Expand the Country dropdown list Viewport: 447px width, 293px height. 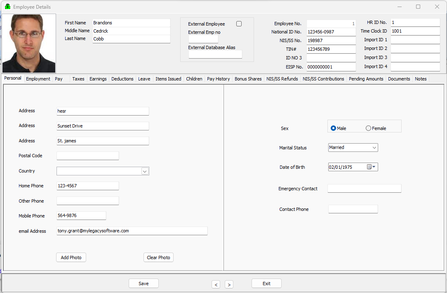[145, 171]
